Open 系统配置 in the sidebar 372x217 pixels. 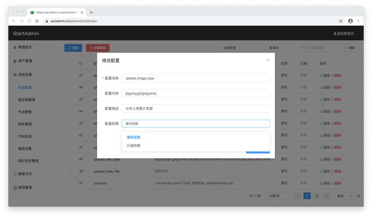pyautogui.click(x=25, y=87)
